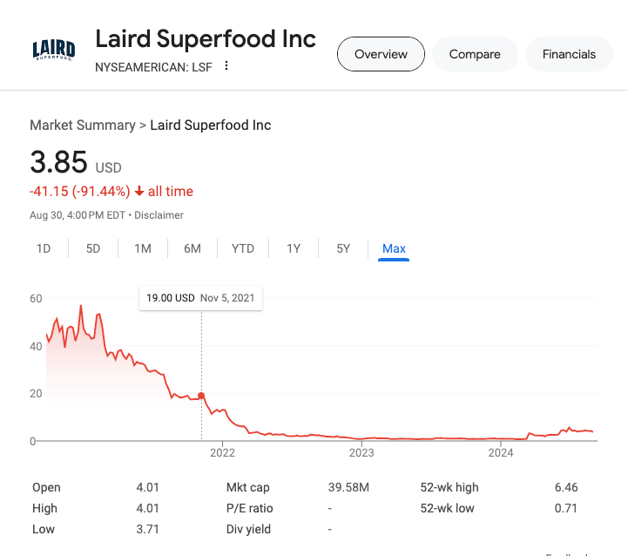Open the three-dot more options menu

[x=226, y=66]
